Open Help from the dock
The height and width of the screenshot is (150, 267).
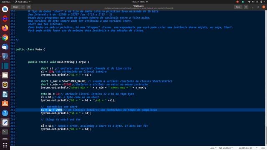(5, 113)
